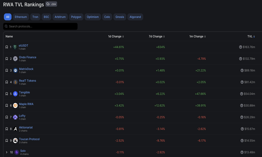262x157 pixels.
Task: Click the Maple RWA logo icon
Action: 15,105
